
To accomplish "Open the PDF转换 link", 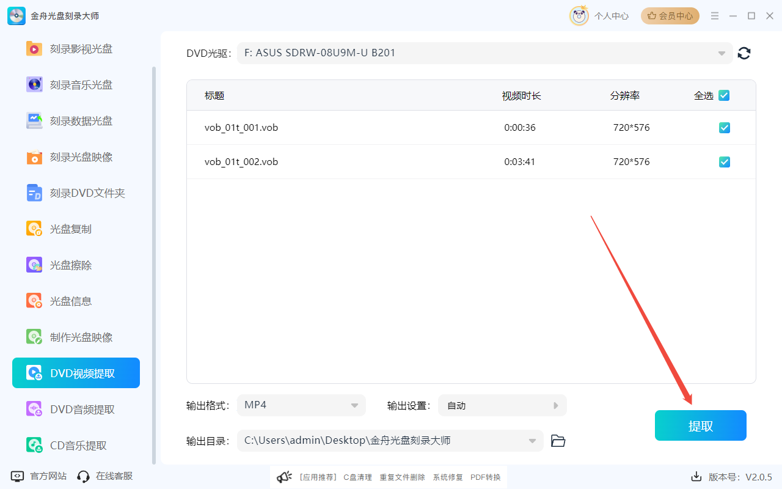I will click(486, 477).
